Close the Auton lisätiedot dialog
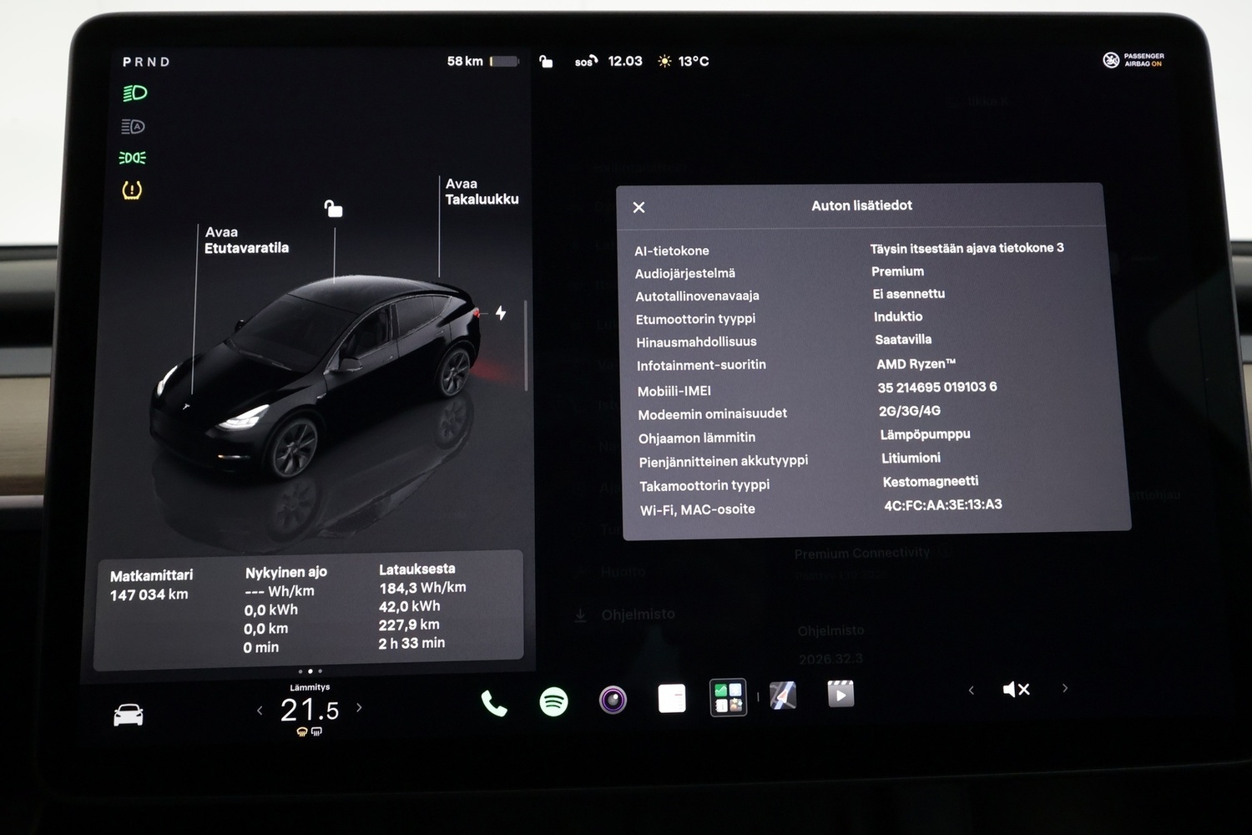Screen dimensions: 1252x835 [639, 207]
